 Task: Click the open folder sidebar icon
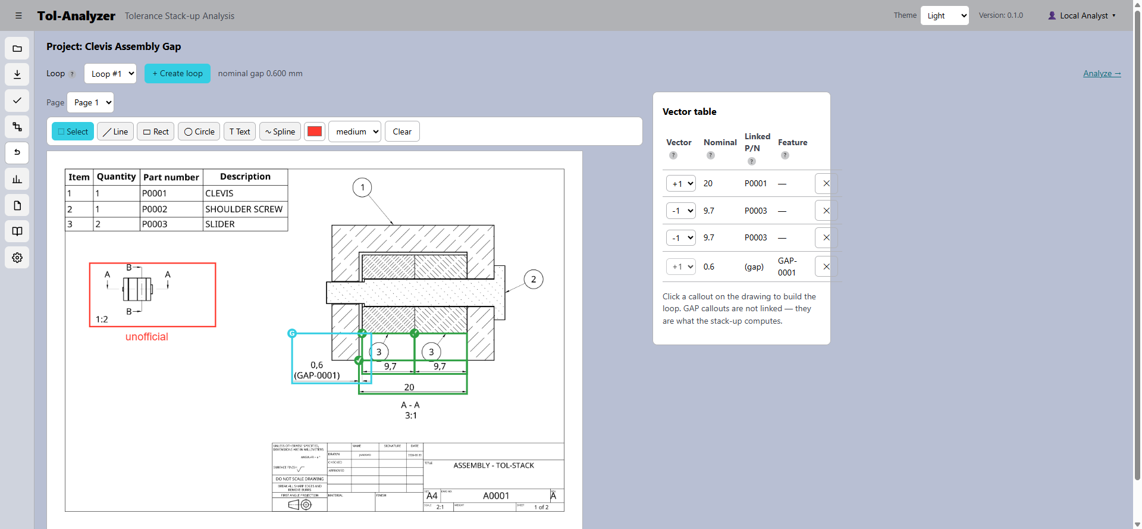(x=17, y=48)
